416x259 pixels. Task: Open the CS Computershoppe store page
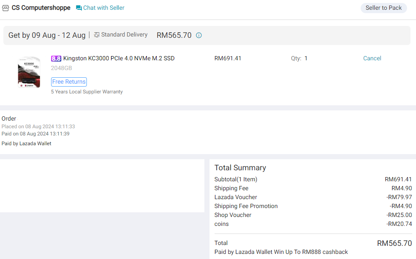point(41,8)
